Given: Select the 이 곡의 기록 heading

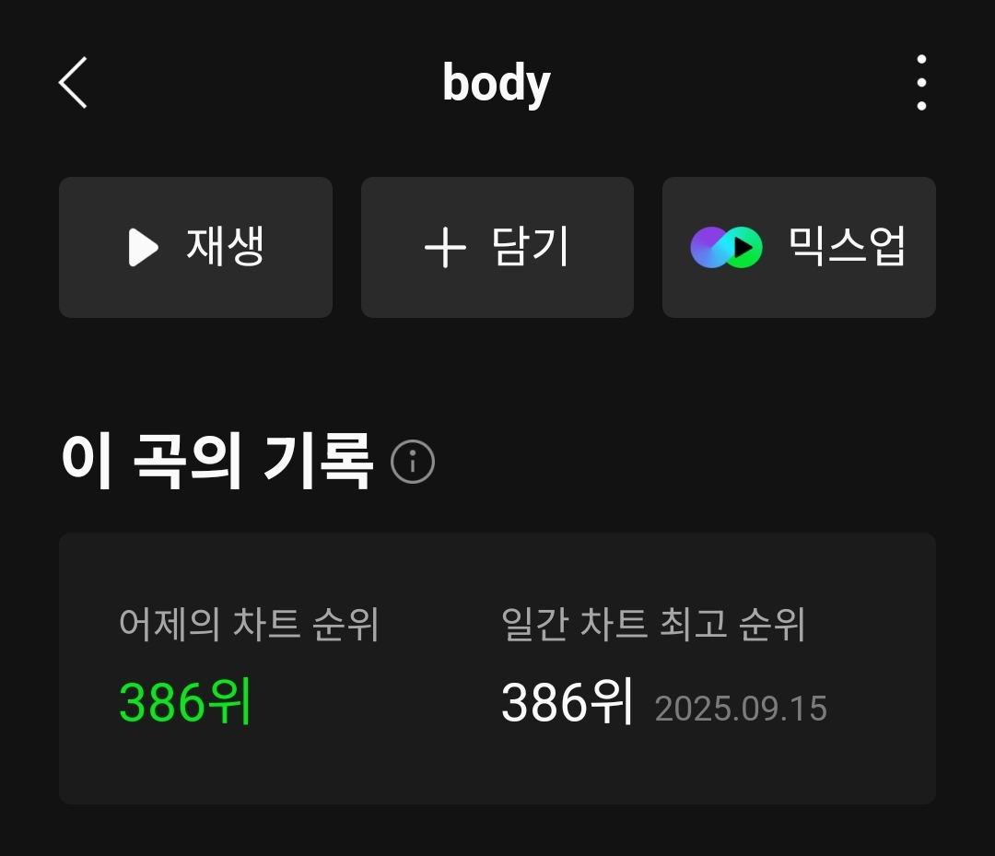Looking at the screenshot, I should [217, 460].
